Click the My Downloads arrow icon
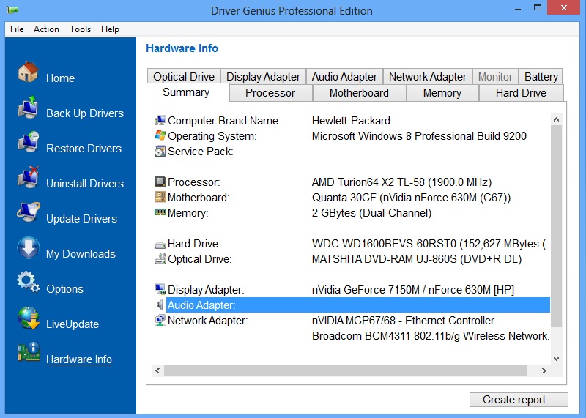 tap(28, 247)
